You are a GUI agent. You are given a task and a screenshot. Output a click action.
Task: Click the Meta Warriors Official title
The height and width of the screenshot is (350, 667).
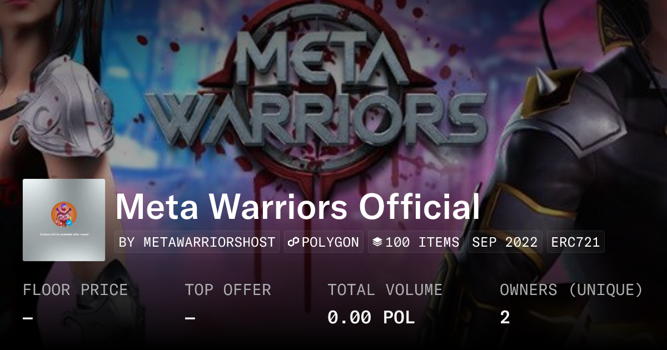coord(297,207)
